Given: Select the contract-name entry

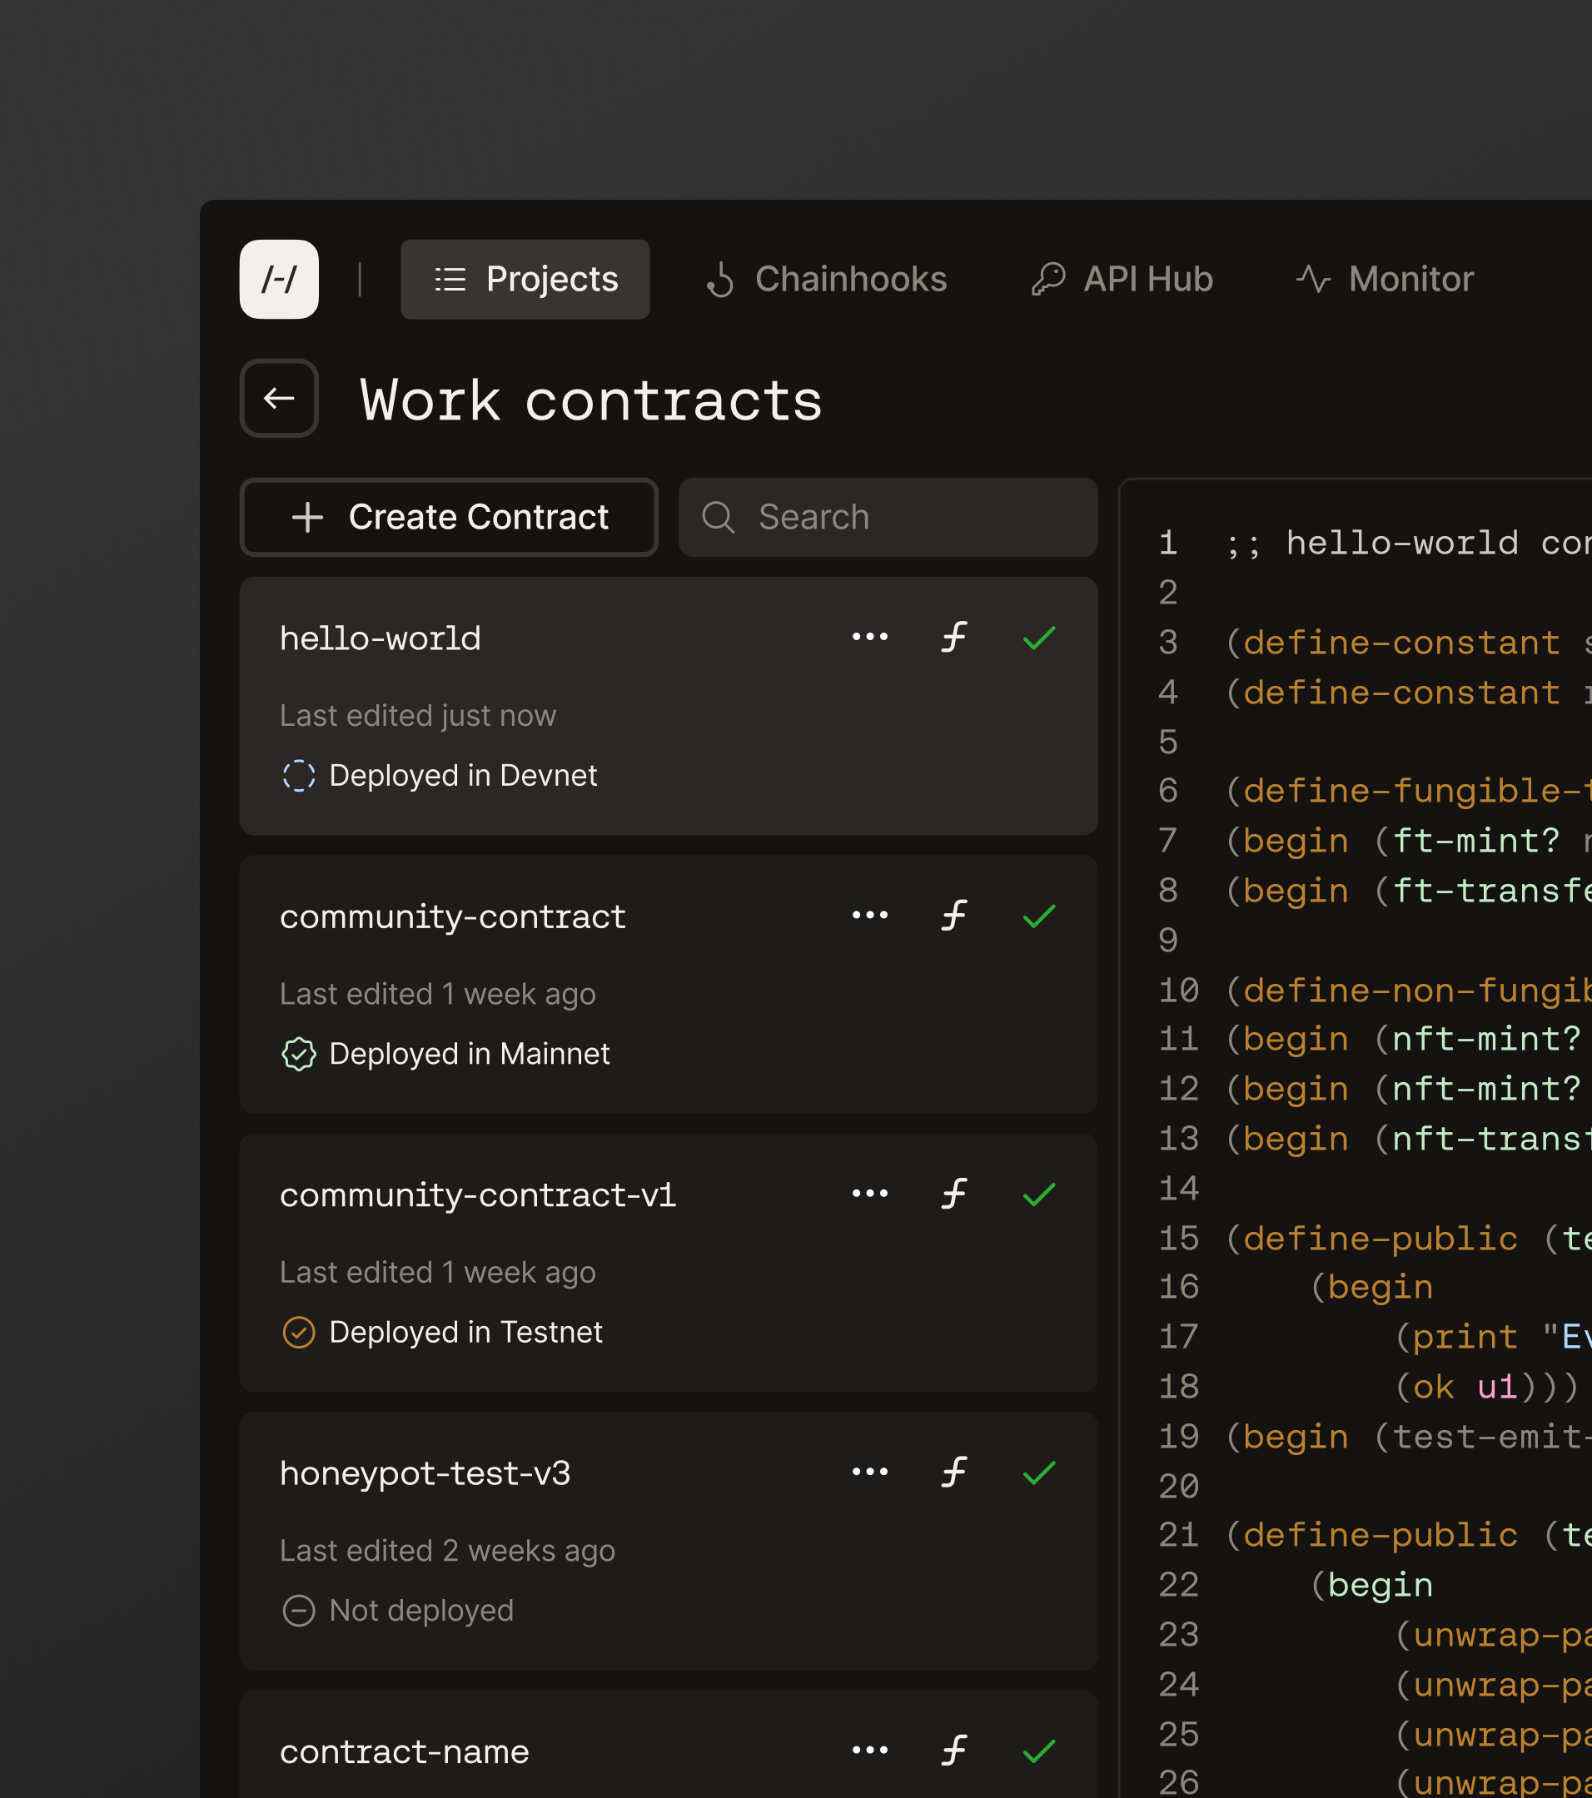Looking at the screenshot, I should click(404, 1752).
